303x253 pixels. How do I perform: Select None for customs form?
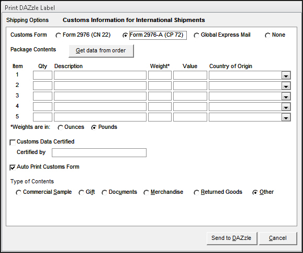click(267, 36)
